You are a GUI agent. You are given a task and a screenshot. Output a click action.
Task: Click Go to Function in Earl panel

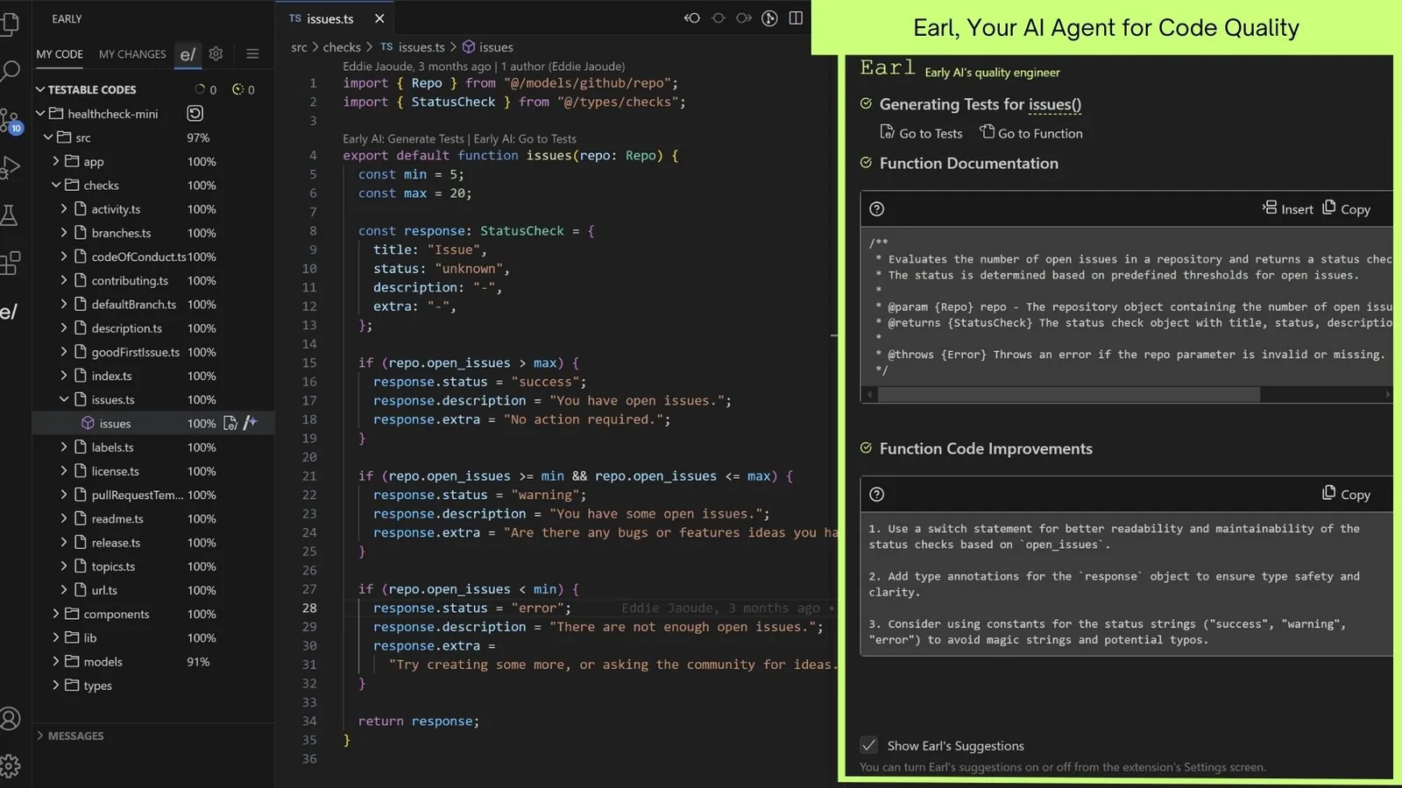click(1031, 133)
